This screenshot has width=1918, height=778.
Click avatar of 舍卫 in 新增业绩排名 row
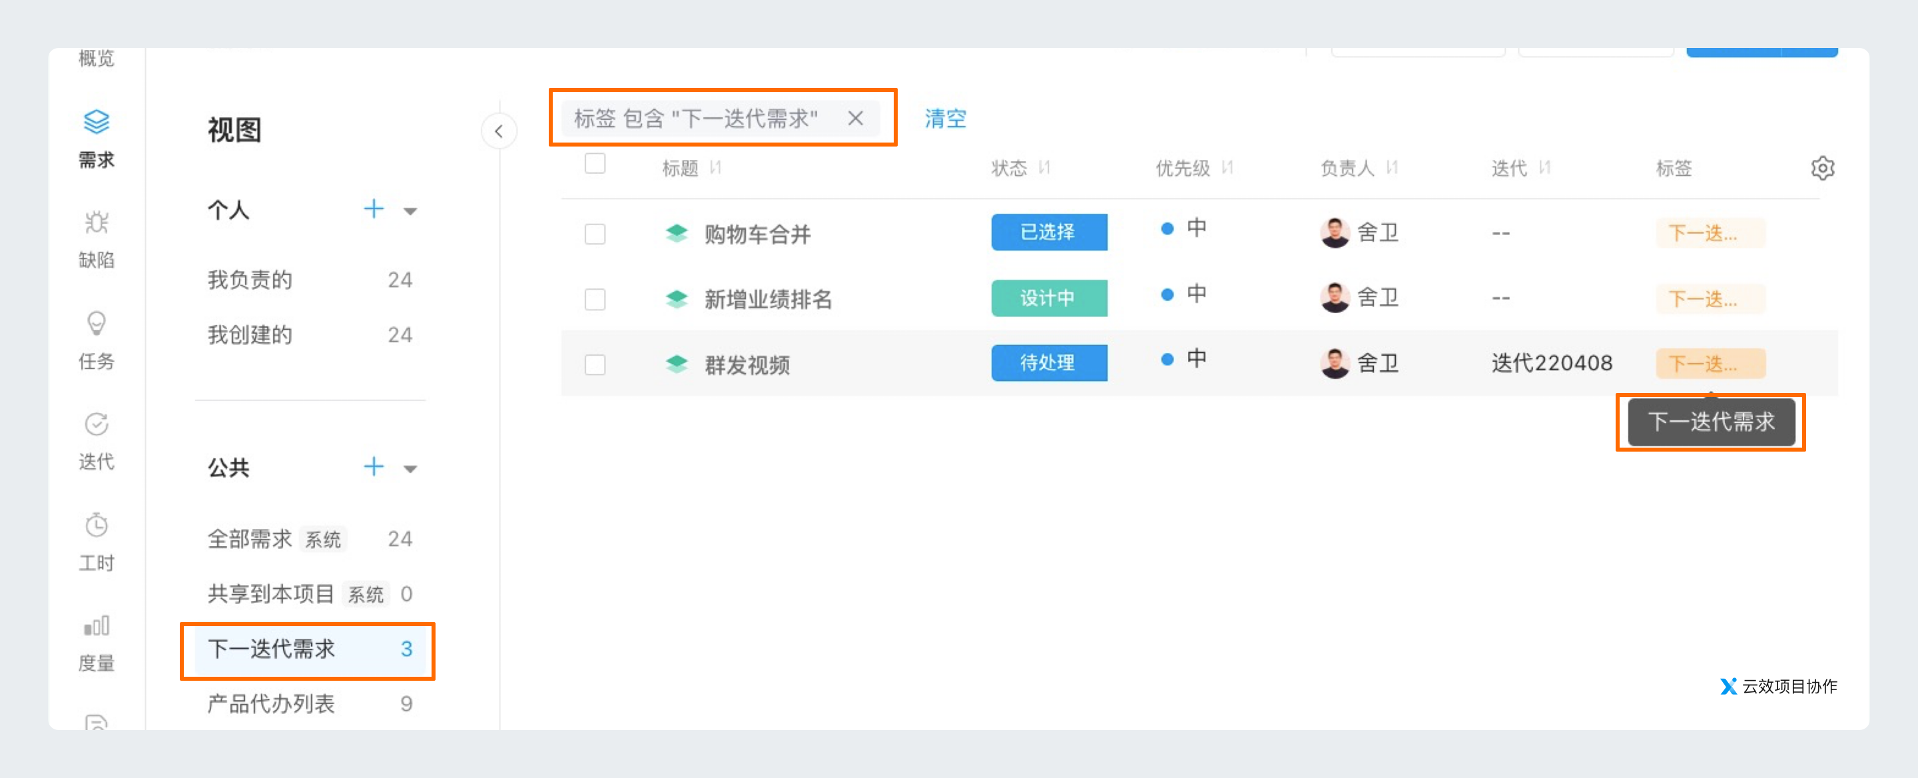[1334, 298]
